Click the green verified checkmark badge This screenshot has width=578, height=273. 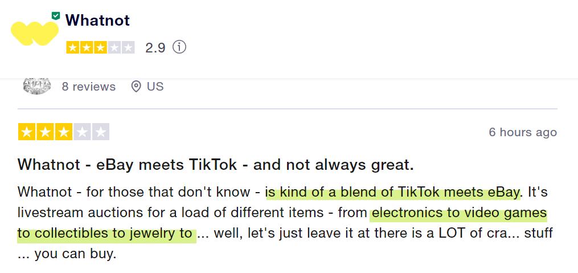(55, 16)
